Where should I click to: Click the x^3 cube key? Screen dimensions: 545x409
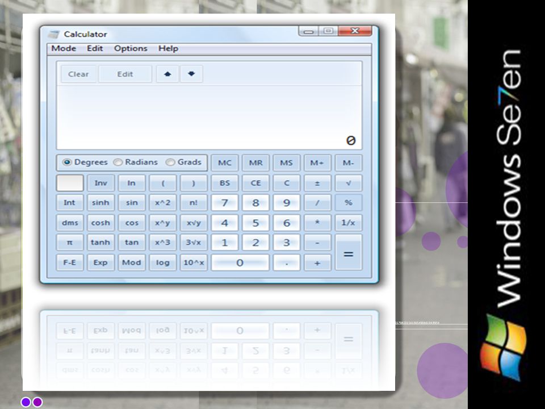163,243
